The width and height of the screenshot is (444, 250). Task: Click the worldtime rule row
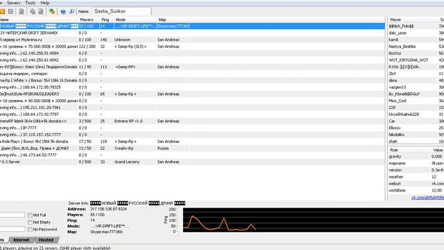[x=416, y=190]
